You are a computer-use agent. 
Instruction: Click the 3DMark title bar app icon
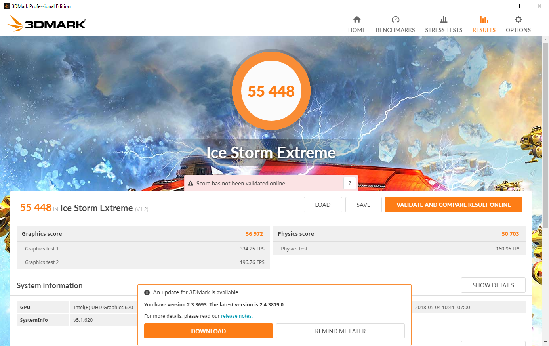tap(6, 6)
